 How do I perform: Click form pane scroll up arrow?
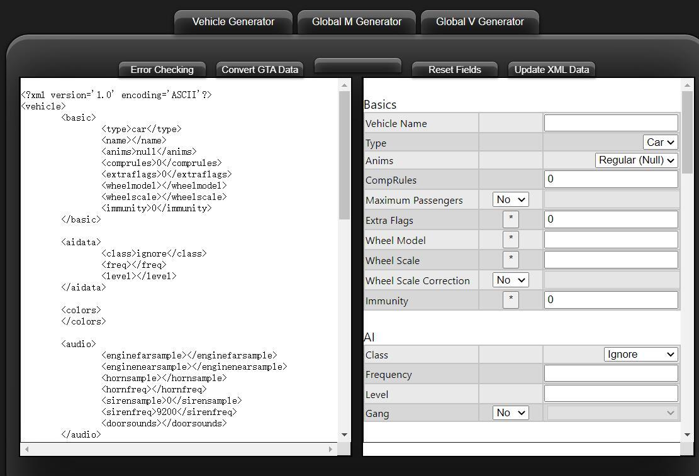click(687, 85)
